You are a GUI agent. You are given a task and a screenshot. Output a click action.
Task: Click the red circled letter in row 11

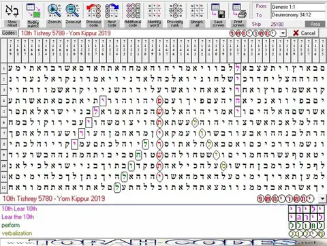[x=159, y=176]
